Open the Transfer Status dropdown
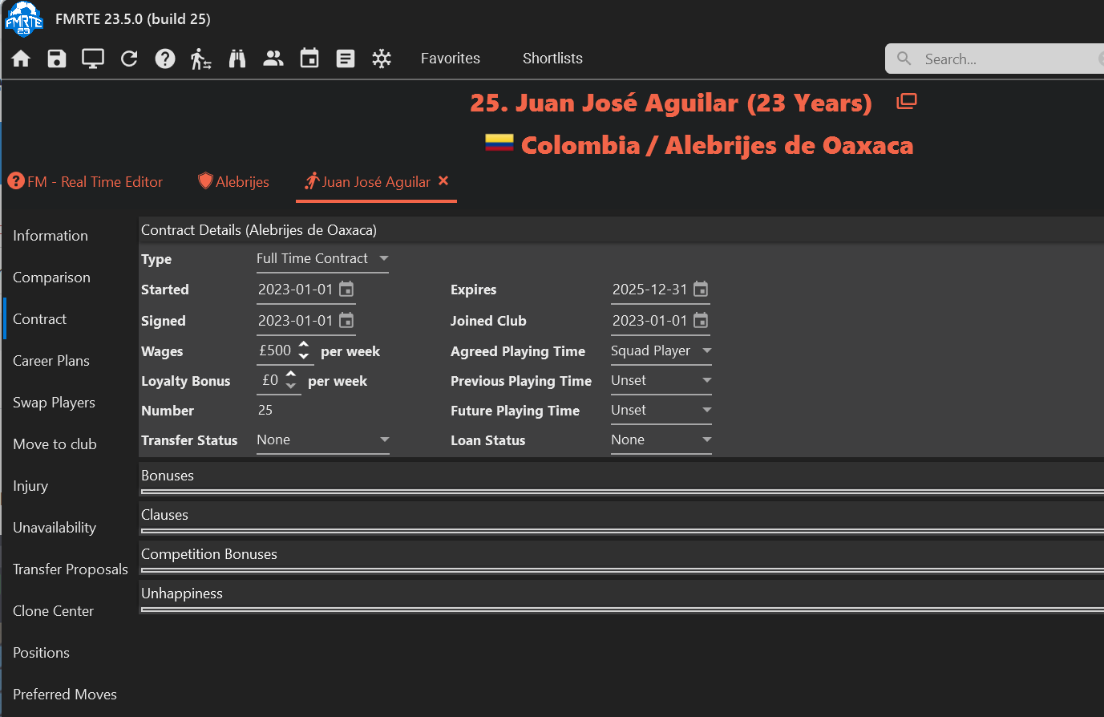The width and height of the screenshot is (1104, 717). (x=322, y=440)
